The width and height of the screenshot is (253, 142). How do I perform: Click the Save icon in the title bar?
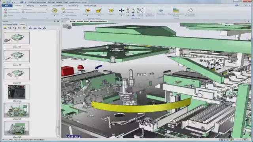pyautogui.click(x=9, y=2)
